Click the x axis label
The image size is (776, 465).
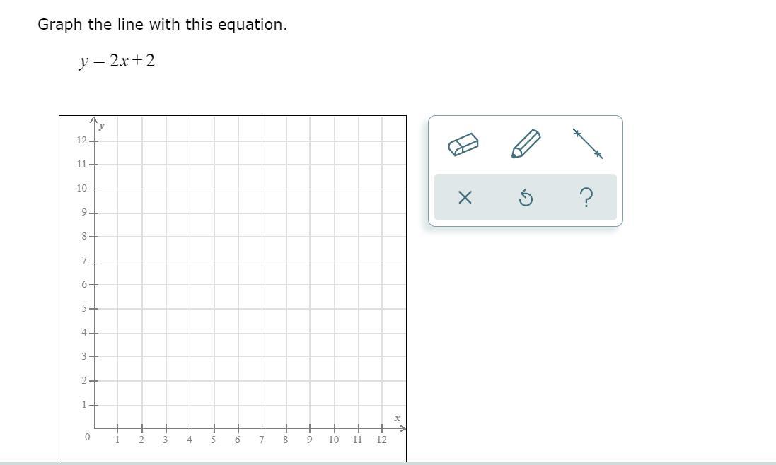click(x=398, y=418)
